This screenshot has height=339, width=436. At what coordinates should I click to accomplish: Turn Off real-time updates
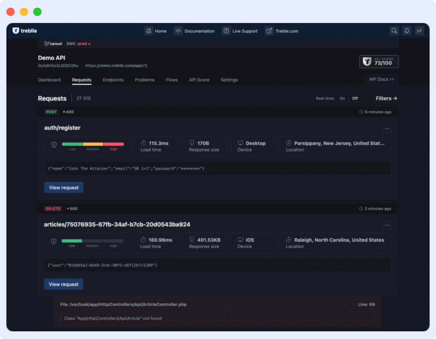pos(355,98)
